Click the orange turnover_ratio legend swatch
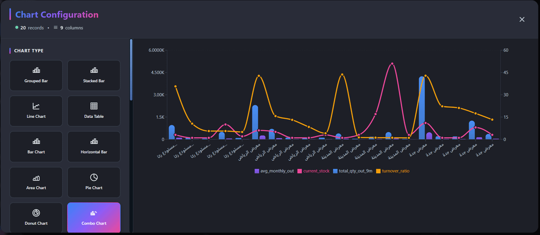This screenshot has width=540, height=235. (378, 171)
